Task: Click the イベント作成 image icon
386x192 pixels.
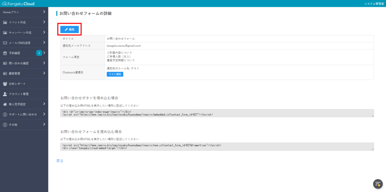Action: pos(5,22)
